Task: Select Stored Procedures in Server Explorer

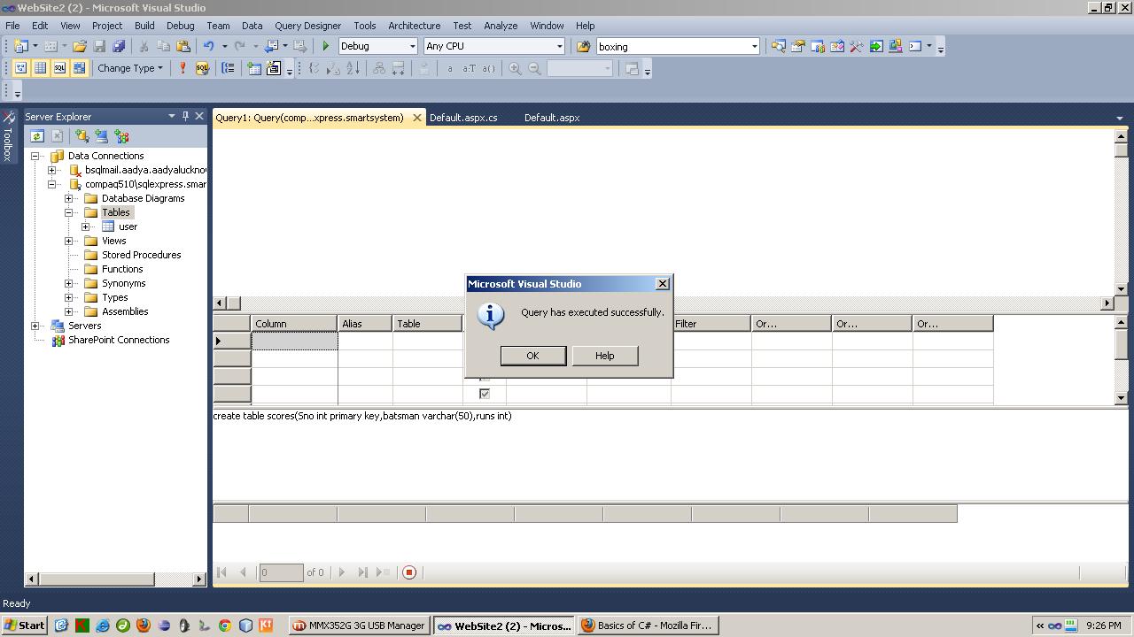Action: pyautogui.click(x=141, y=255)
